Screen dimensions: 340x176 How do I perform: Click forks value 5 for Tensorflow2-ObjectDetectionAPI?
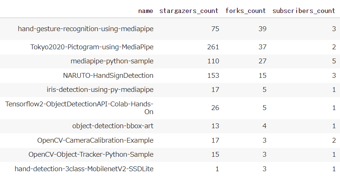(264, 108)
